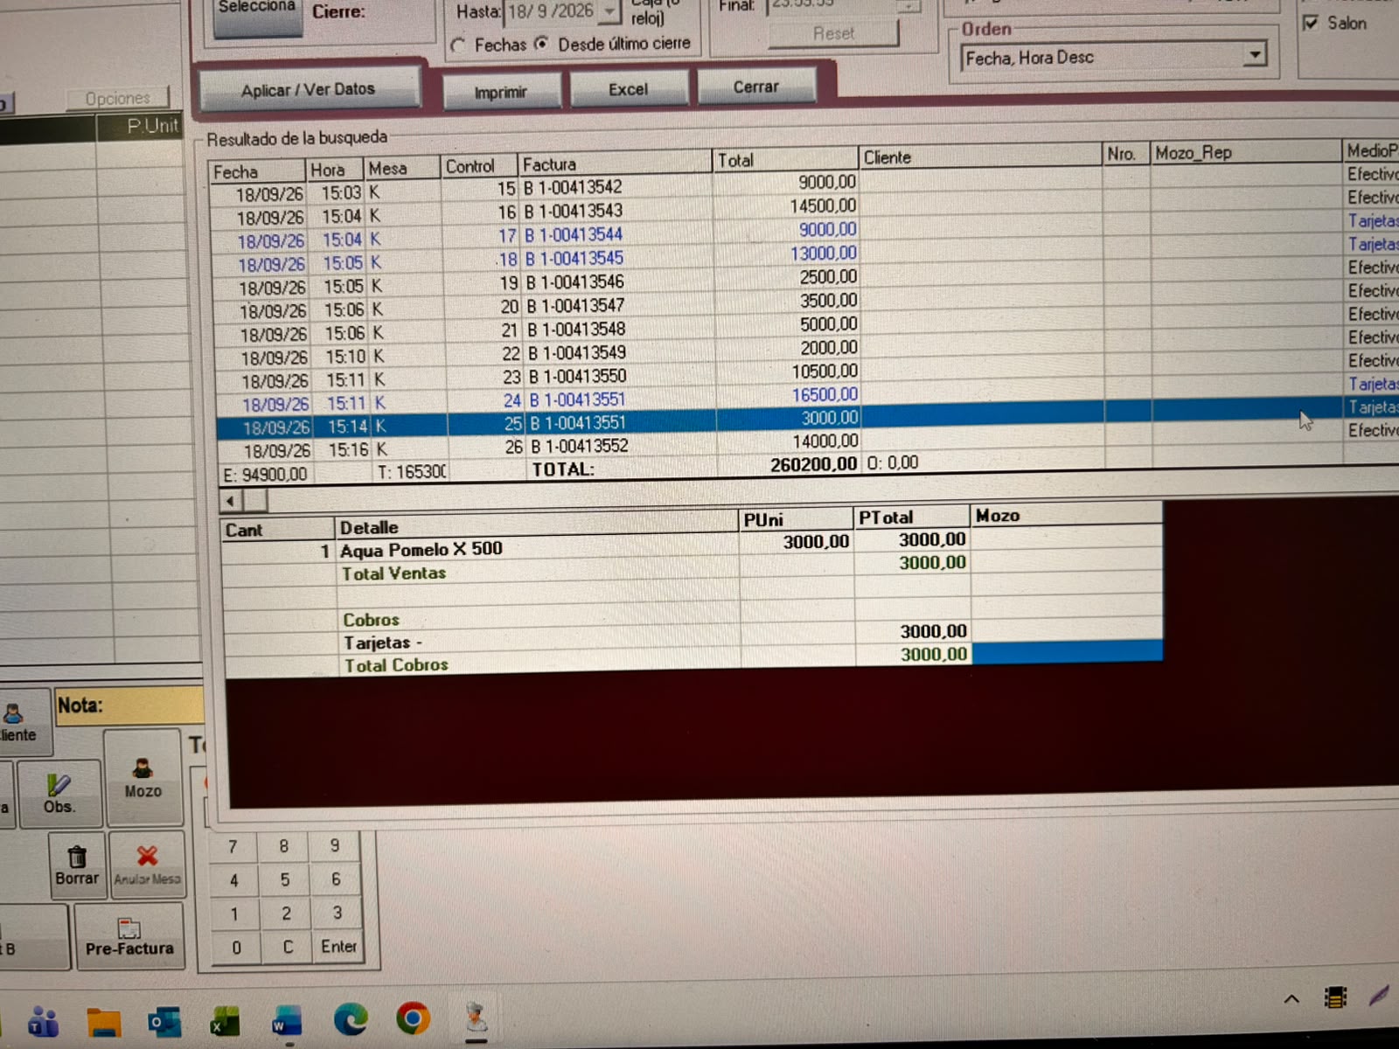Image resolution: width=1399 pixels, height=1049 pixels.
Task: Switch to Word in taskbar
Action: tap(286, 1021)
